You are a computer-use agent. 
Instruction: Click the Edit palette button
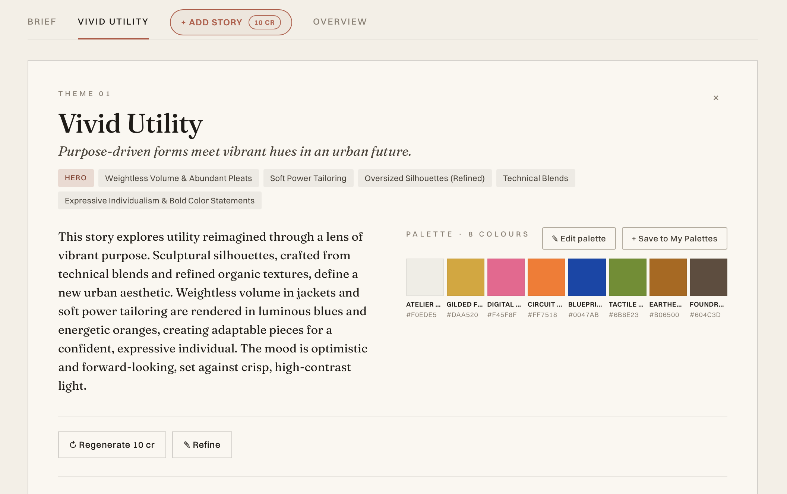579,238
